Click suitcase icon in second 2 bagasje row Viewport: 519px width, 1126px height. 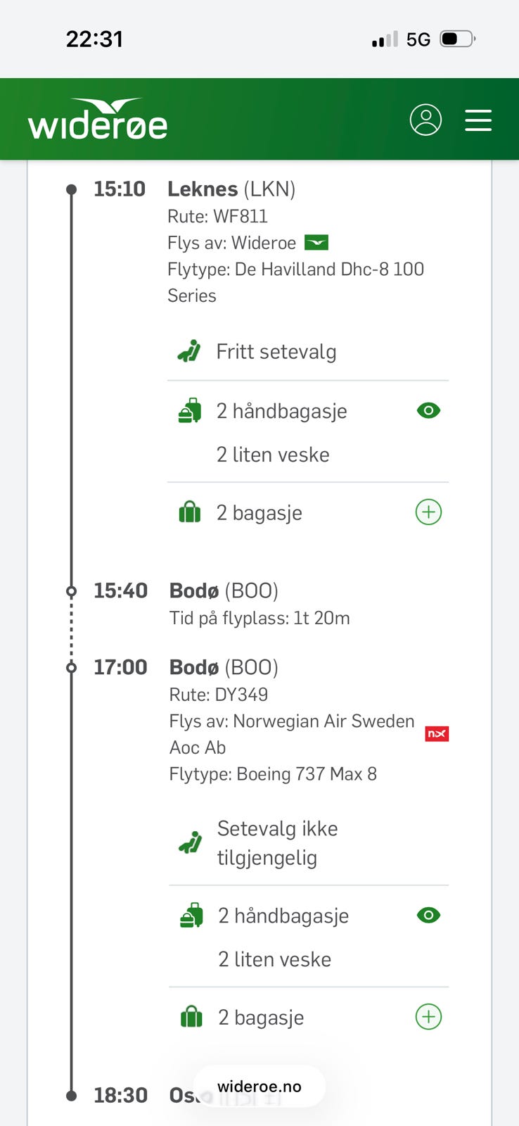click(x=191, y=1017)
